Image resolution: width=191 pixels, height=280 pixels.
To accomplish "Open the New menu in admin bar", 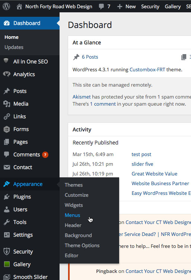I will pos(130,7).
